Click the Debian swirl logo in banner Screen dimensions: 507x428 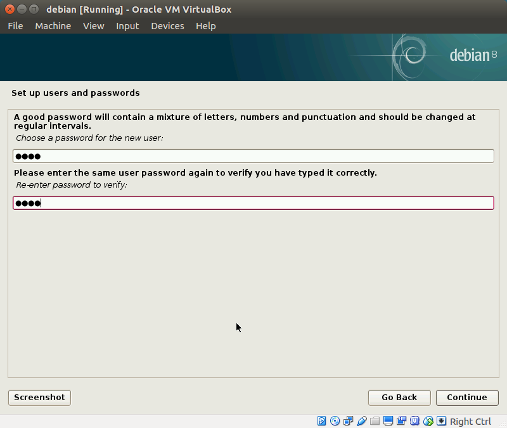(x=409, y=57)
